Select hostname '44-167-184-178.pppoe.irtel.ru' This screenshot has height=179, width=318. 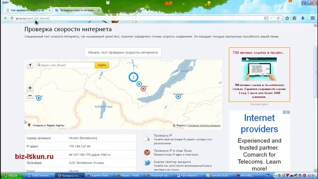coord(89,155)
